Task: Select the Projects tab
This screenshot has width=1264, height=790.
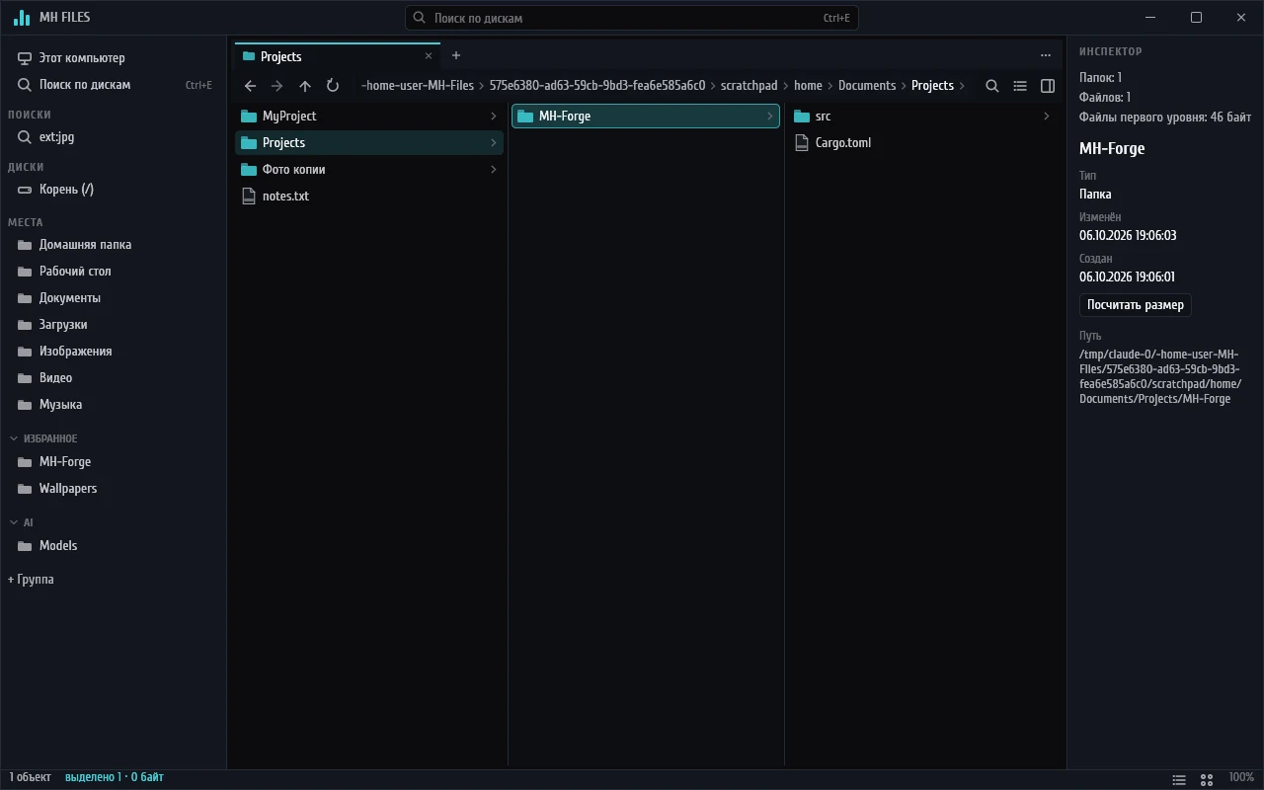Action: click(x=337, y=56)
